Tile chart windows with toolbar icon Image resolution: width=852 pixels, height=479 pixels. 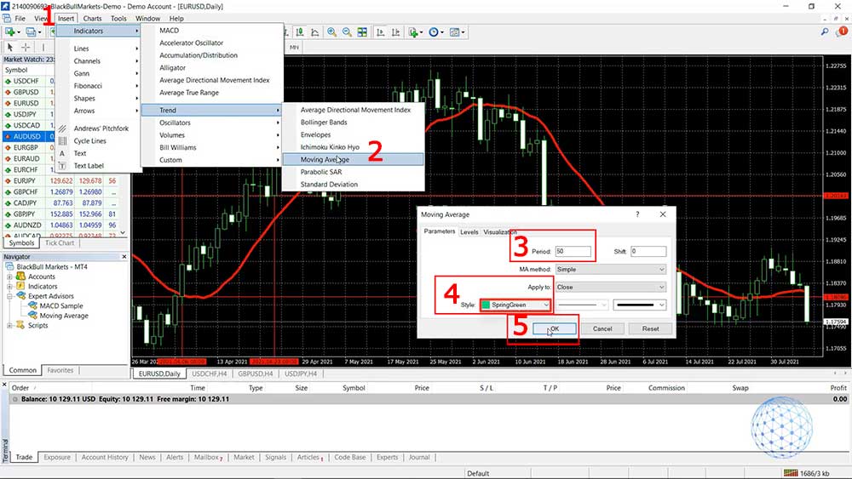pyautogui.click(x=362, y=32)
